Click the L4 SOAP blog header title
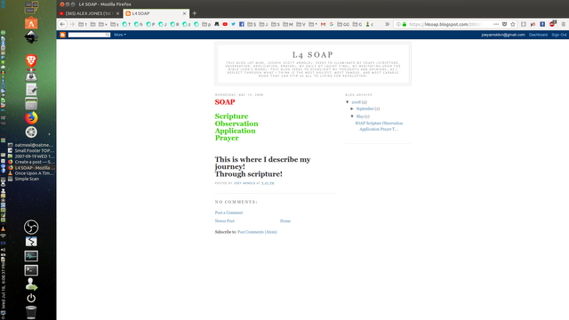The height and width of the screenshot is (320, 569). tap(313, 55)
